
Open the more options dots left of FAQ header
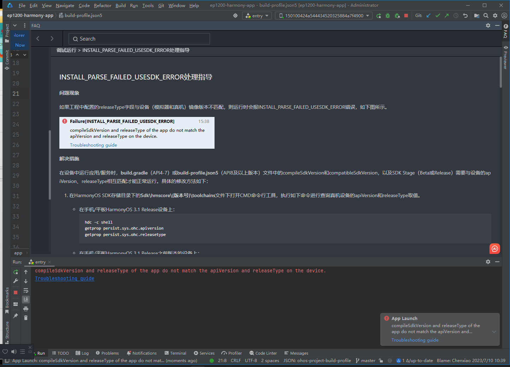pos(24,25)
